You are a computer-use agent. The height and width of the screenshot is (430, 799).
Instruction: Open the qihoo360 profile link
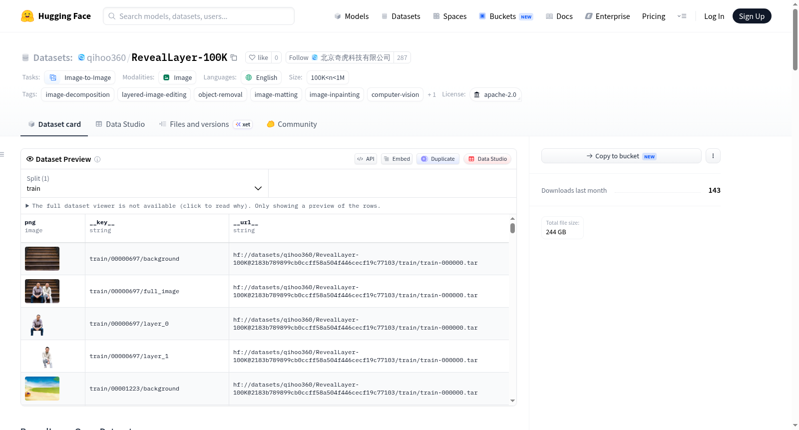(x=106, y=57)
